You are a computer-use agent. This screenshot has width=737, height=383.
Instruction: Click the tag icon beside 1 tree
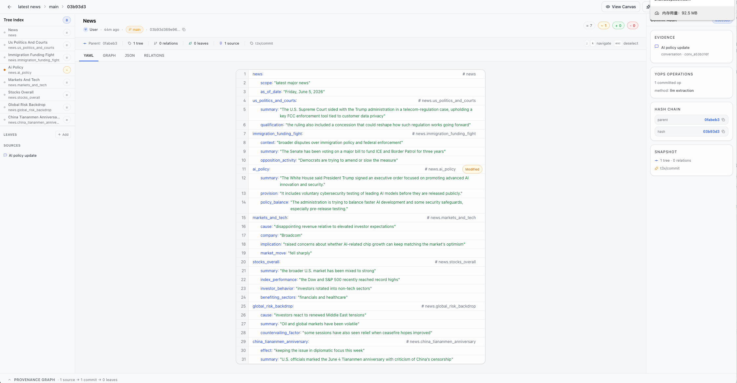[x=130, y=43]
